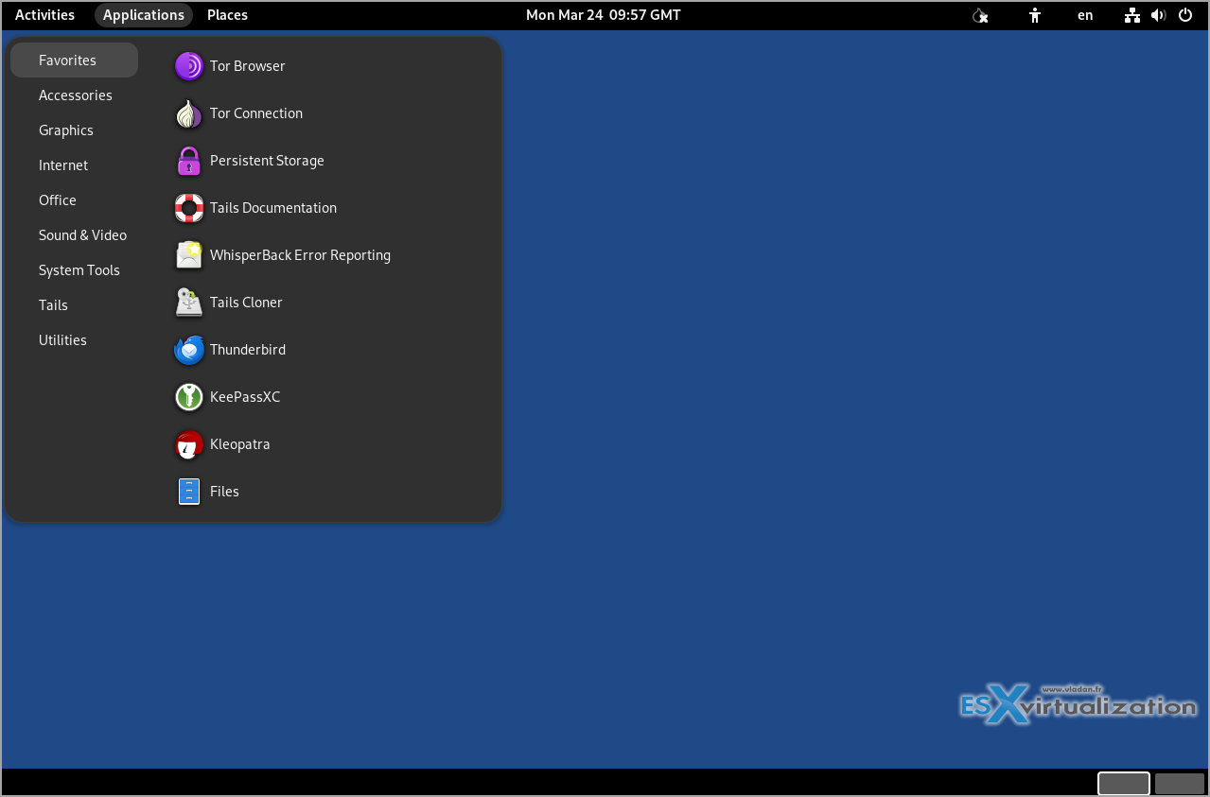Click the 'Tails Cloner' label

[246, 303]
